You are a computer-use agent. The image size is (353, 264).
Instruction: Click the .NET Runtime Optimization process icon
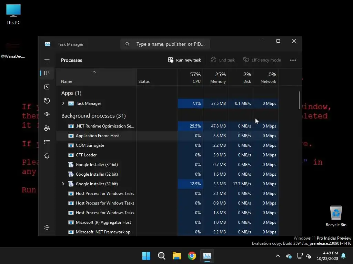point(71,126)
